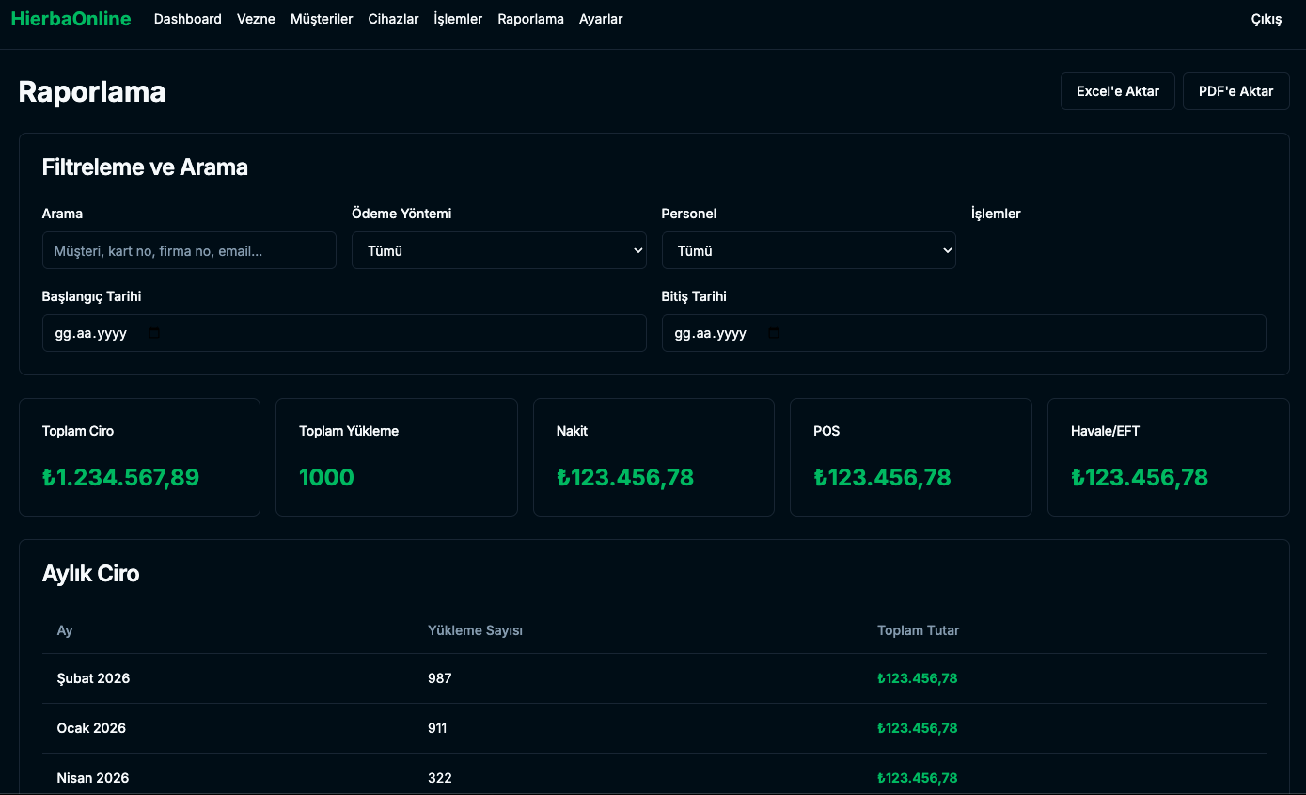Click the HierbaOnline logo
This screenshot has width=1306, height=795.
pos(71,19)
